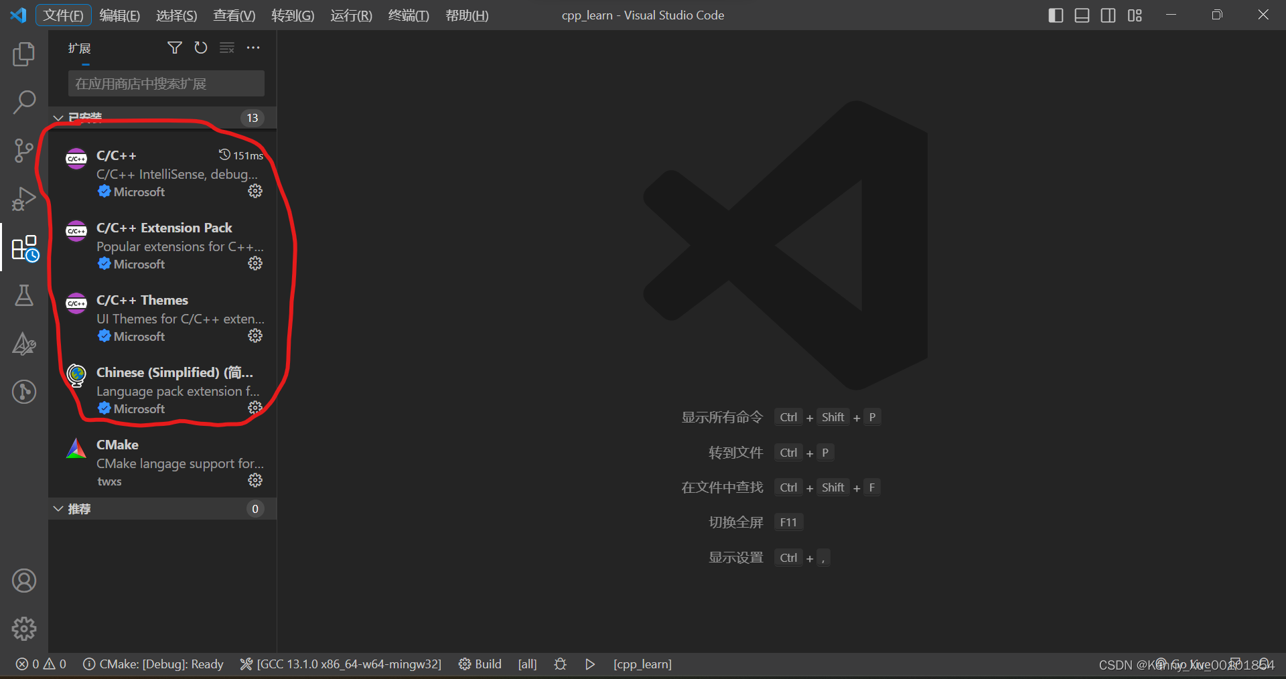This screenshot has height=679, width=1286.
Task: Open the Run and Debug view
Action: tap(24, 199)
